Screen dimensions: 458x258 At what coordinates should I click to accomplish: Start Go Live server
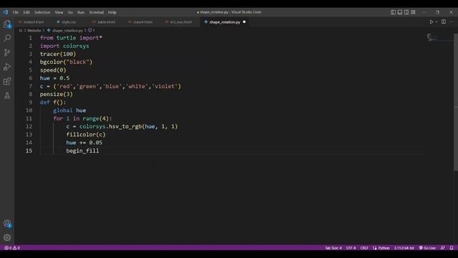[427, 248]
